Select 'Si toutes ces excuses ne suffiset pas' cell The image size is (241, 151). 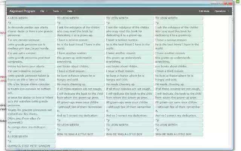pyautogui.click(x=31, y=91)
